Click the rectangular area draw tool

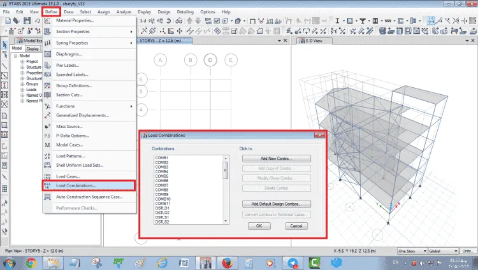4,125
